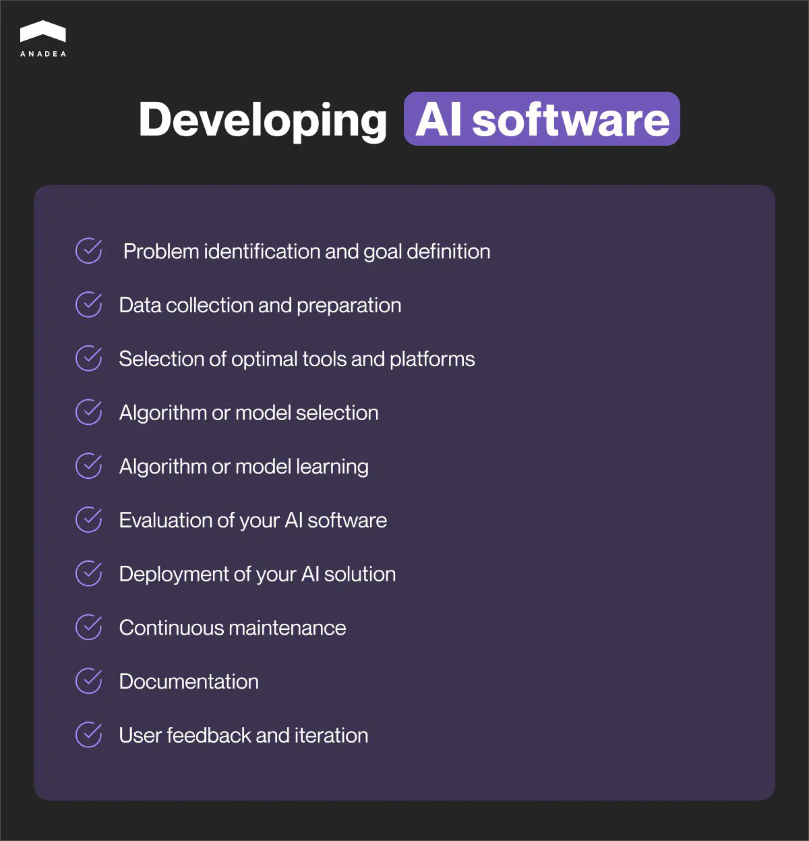
Task: Select the Documentation list item
Action: [x=188, y=682]
